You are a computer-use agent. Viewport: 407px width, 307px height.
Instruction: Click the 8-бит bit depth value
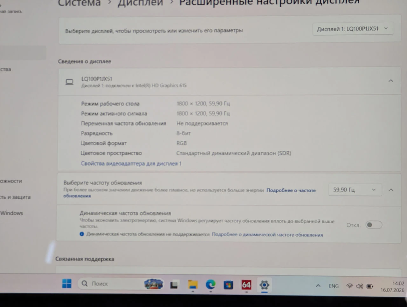[x=183, y=133]
